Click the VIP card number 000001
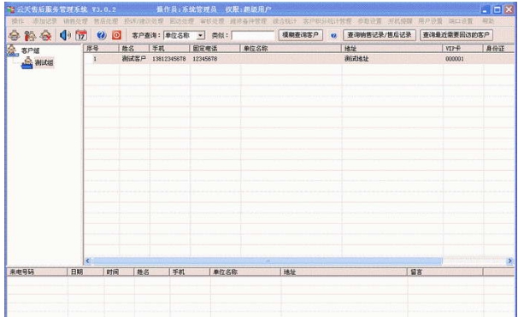The height and width of the screenshot is (317, 518). [x=455, y=59]
